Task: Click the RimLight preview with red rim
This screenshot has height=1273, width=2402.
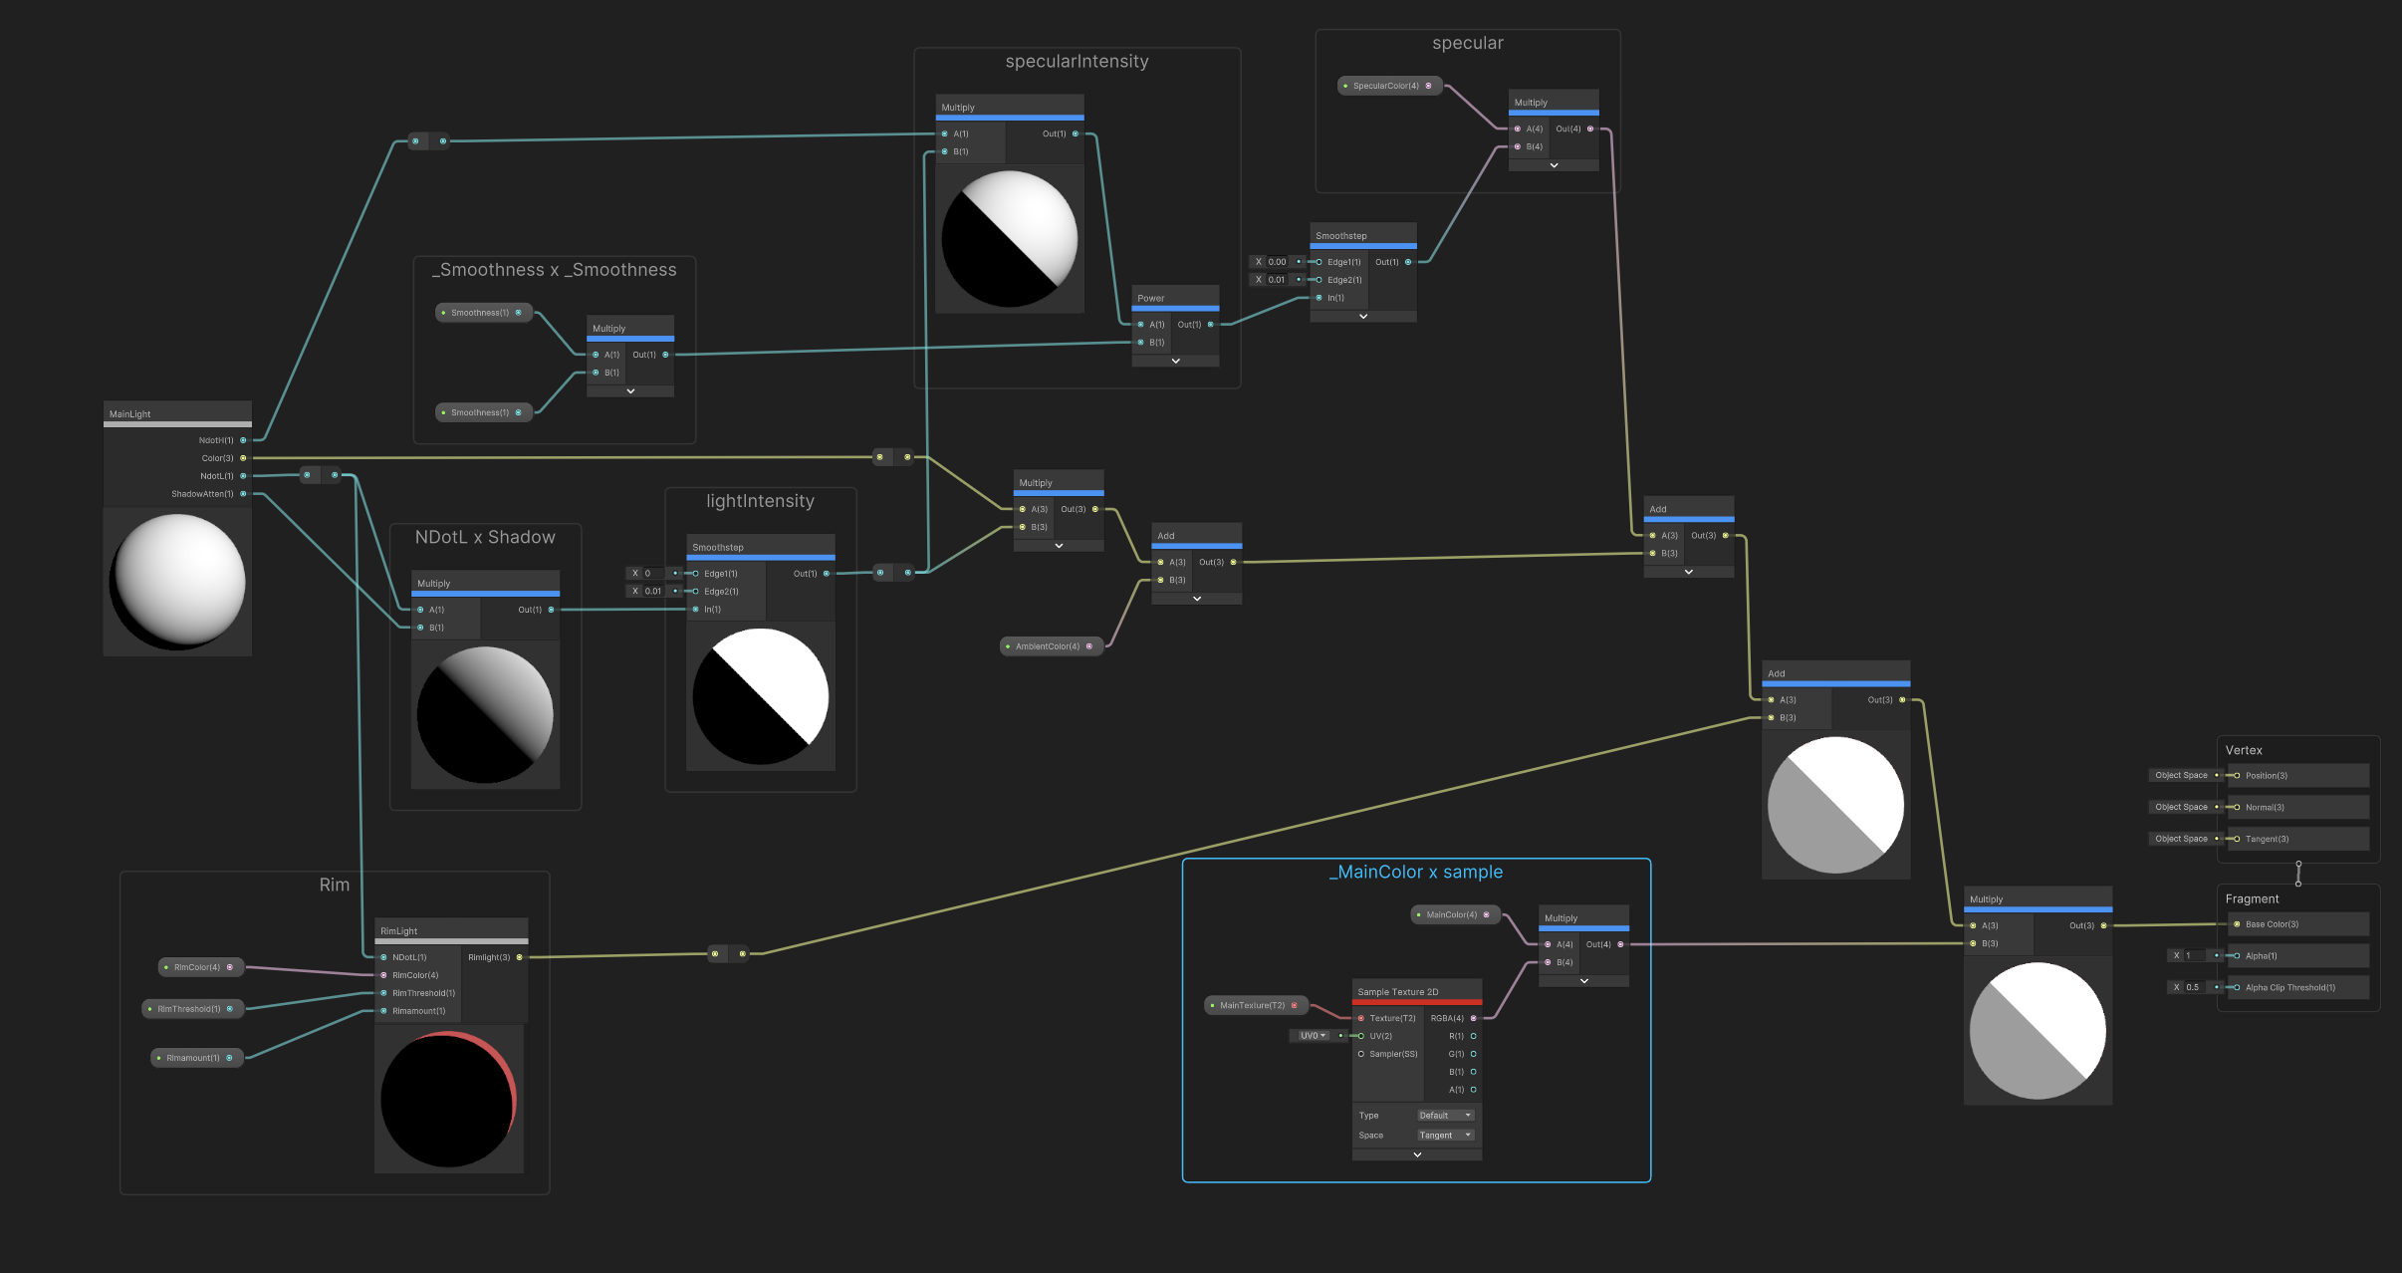Action: click(449, 1100)
